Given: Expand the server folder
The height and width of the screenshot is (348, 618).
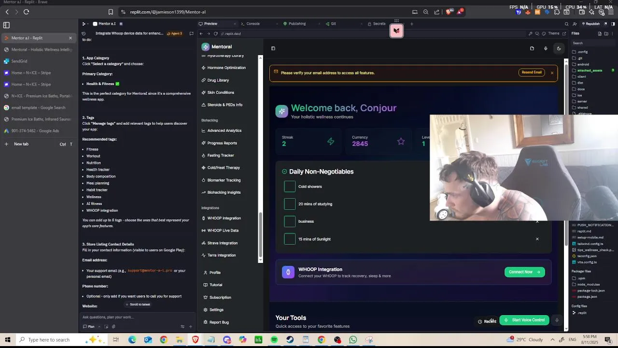Looking at the screenshot, I should click(579, 101).
